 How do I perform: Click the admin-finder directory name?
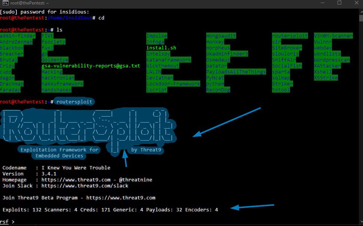(x=18, y=36)
